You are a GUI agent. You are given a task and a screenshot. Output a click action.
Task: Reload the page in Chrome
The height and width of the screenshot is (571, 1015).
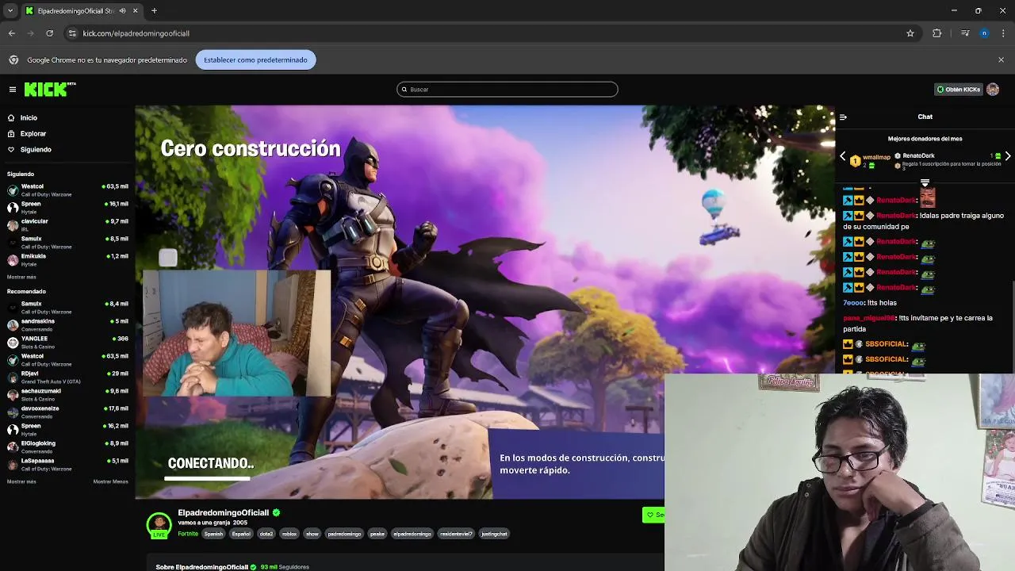(x=49, y=33)
